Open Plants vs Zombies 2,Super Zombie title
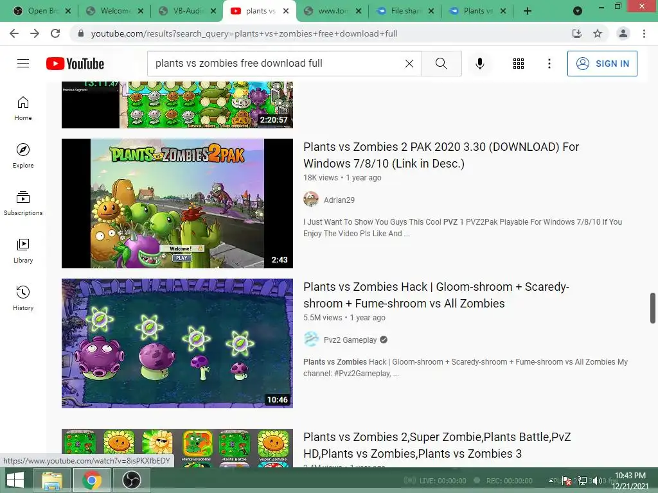Screen dimensions: 658x493 [x=437, y=445]
